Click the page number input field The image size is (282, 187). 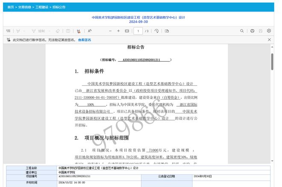[x=138, y=31]
